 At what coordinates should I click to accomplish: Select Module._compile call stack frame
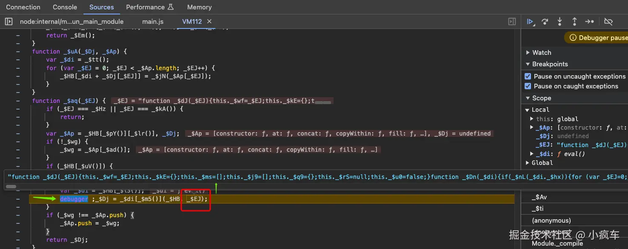[x=575, y=243]
